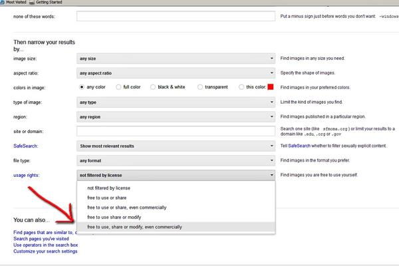Click 'Limit the kind of images you find' text
The width and height of the screenshot is (399, 266).
pos(312,102)
